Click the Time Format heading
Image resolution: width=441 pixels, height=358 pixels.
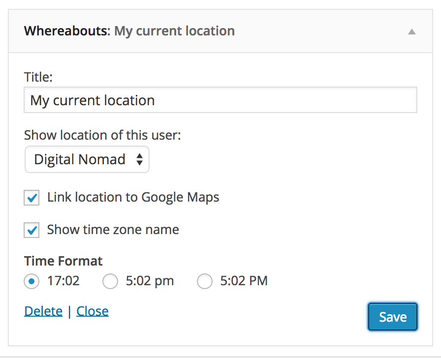(63, 261)
